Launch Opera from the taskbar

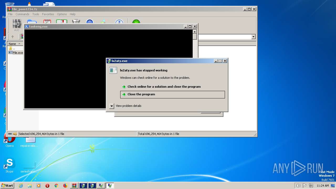[47, 186]
